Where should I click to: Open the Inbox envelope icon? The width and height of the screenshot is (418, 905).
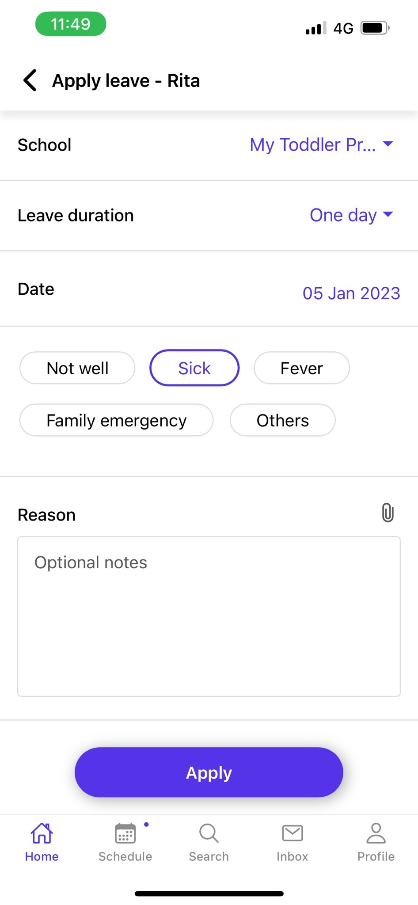tap(293, 833)
